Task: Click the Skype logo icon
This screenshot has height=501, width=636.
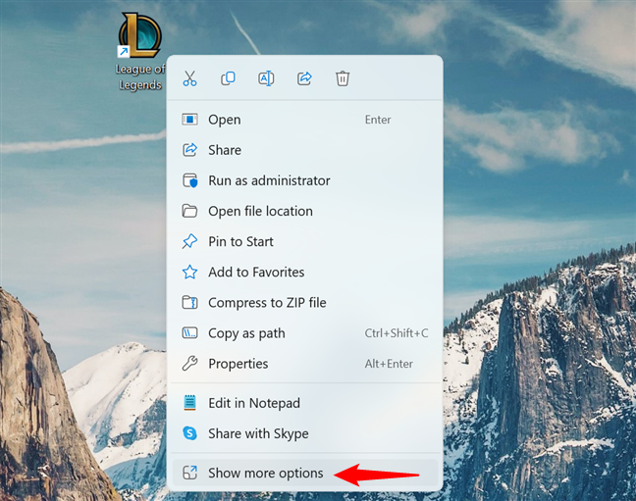Action: pos(189,433)
